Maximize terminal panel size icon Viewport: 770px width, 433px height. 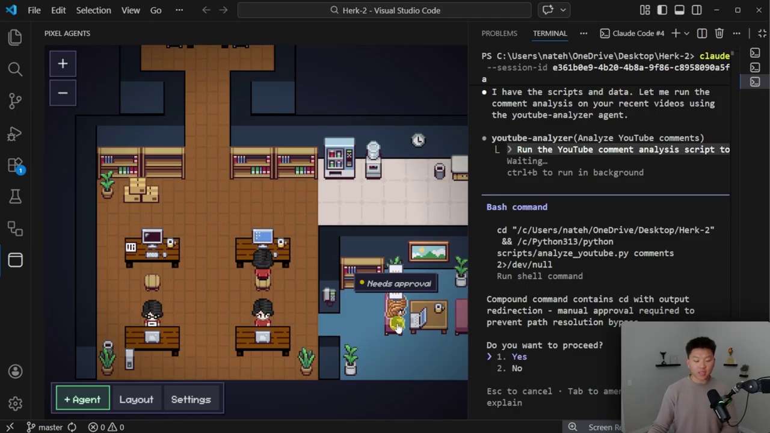tap(762, 33)
